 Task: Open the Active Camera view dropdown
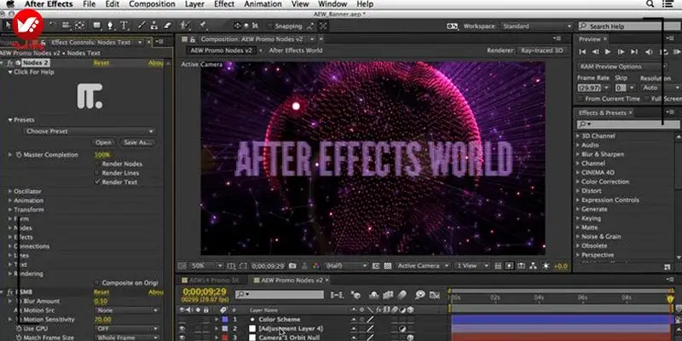(422, 266)
